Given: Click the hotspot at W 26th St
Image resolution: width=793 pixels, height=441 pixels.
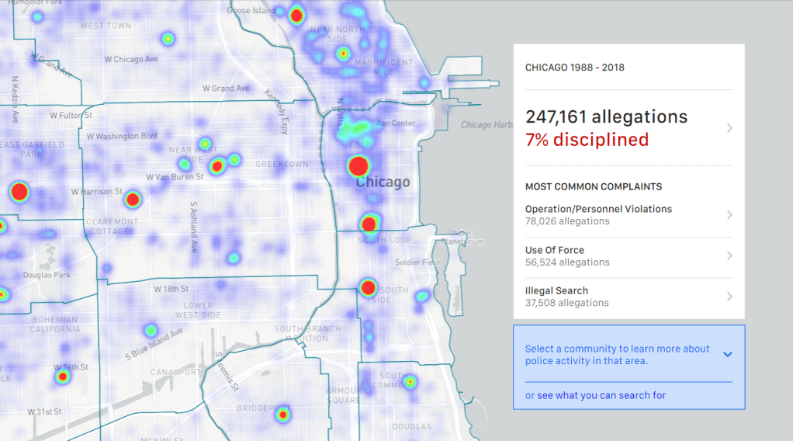Looking at the screenshot, I should point(62,377).
